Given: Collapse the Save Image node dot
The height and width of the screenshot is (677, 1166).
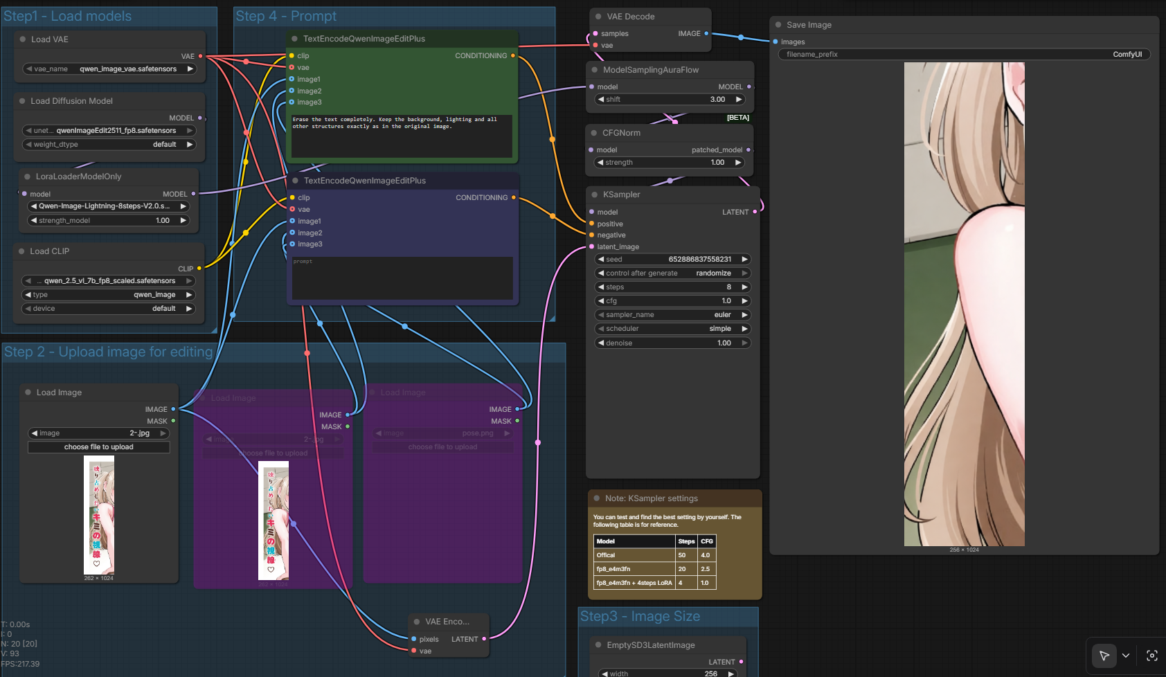Looking at the screenshot, I should click(x=778, y=25).
